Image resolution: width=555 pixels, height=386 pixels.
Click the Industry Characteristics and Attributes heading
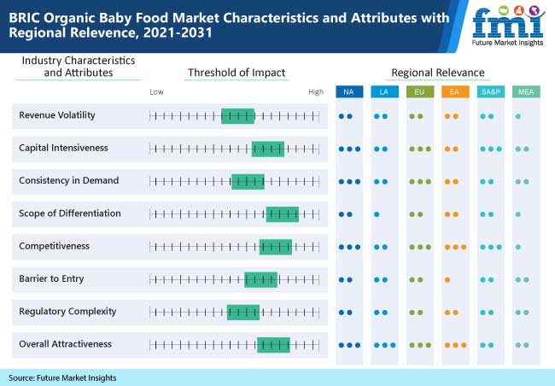(x=79, y=67)
